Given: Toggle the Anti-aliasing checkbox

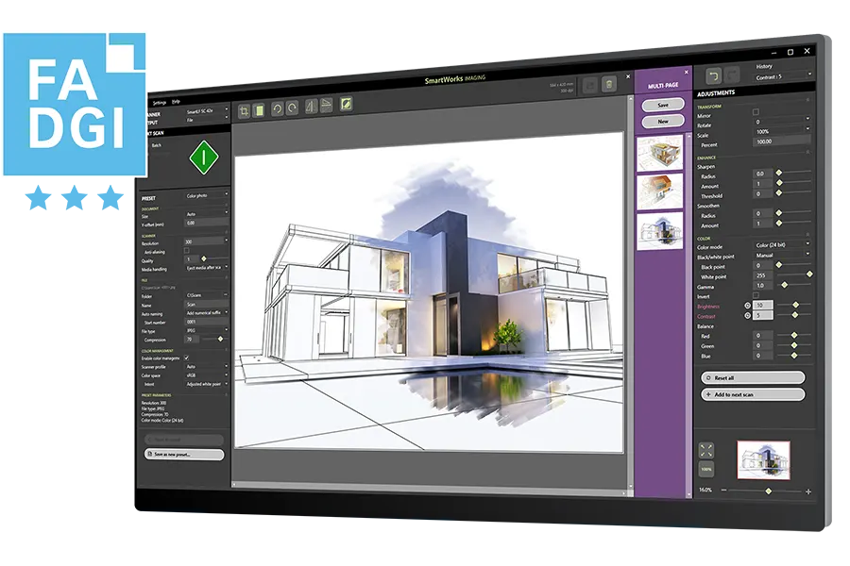Looking at the screenshot, I should [x=186, y=251].
